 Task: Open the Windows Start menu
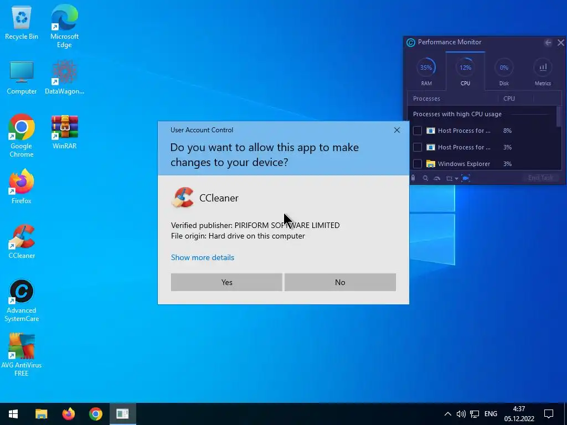pos(13,414)
